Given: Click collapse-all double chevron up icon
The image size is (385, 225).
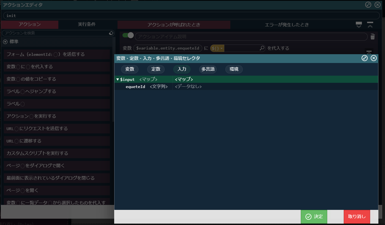Looking at the screenshot, I should 370,25.
